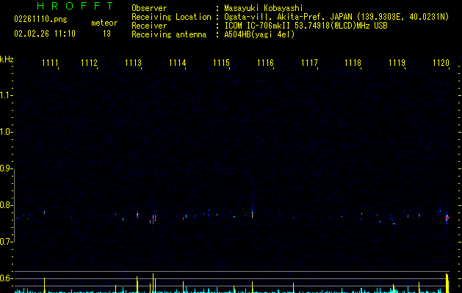462x293 pixels.
Task: Click the tall echo streak near 1116
Action: (x=252, y=210)
